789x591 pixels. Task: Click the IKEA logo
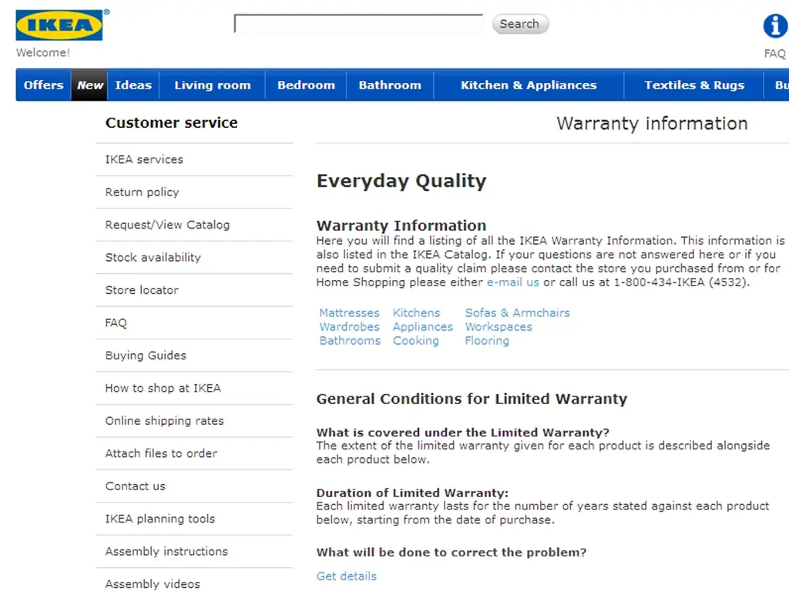pos(59,25)
